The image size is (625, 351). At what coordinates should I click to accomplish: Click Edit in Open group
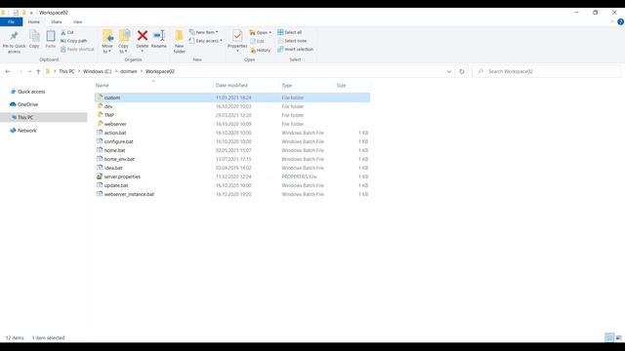click(x=257, y=41)
